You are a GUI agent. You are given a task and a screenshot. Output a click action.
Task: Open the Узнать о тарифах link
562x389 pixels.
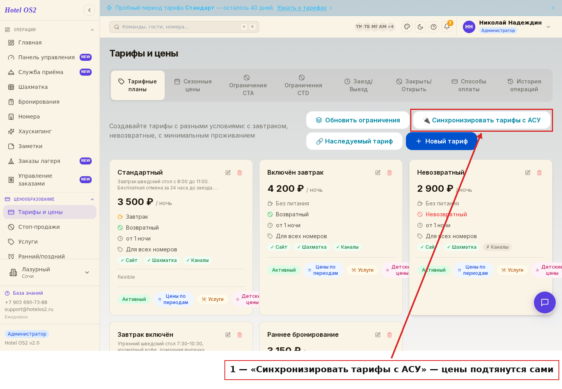coord(302,8)
